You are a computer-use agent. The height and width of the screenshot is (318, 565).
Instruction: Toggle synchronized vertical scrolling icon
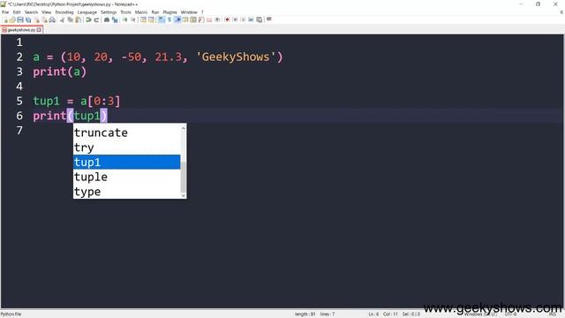coord(143,19)
